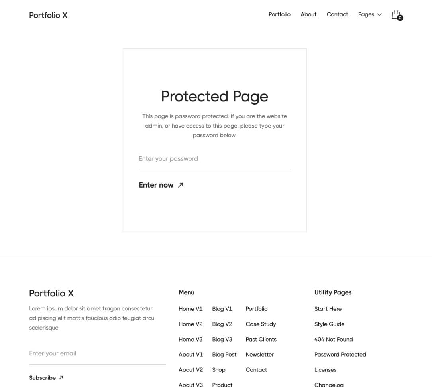Open Portfolio in the top navigation
Viewport: 432px width, 387px height.
pos(279,14)
